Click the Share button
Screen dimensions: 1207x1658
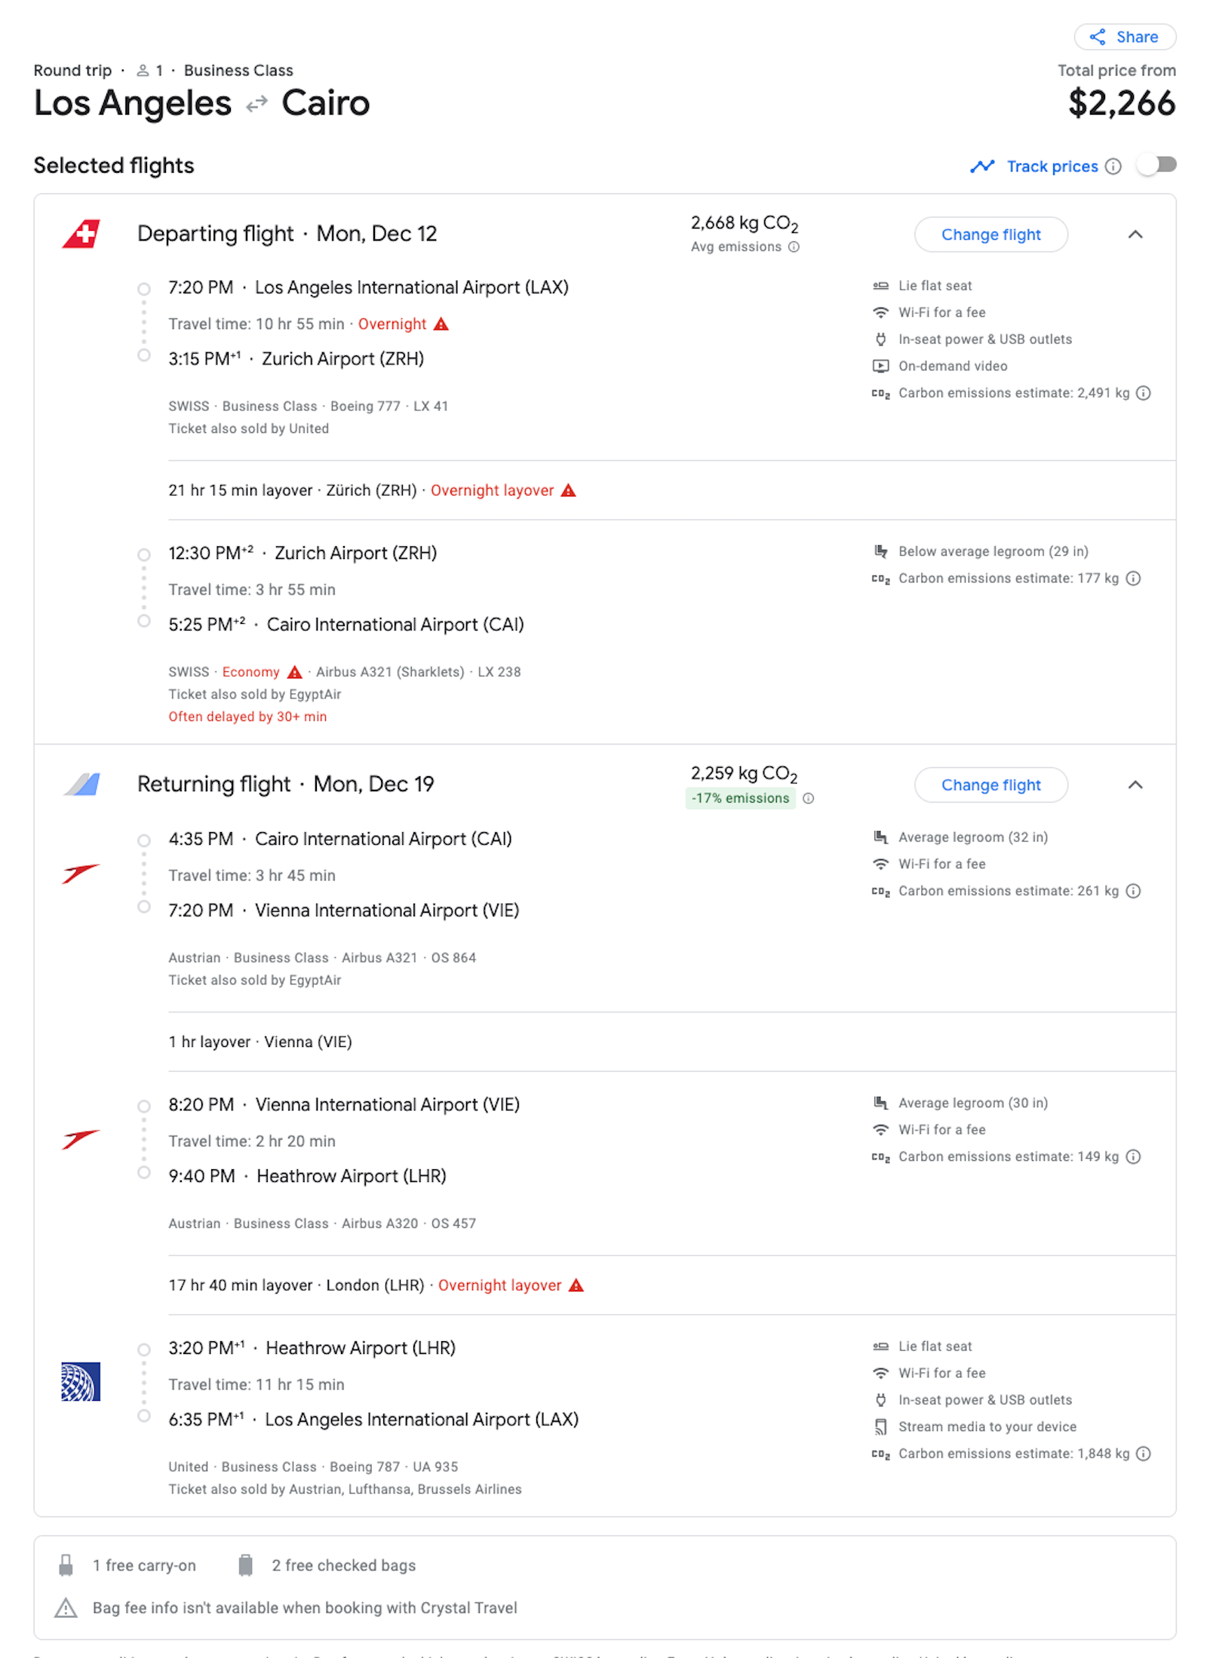[1124, 37]
